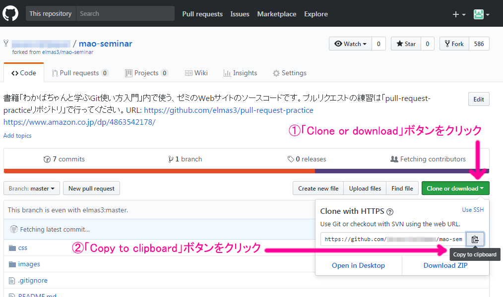Image resolution: width=503 pixels, height=297 pixels.
Task: Switch to Use SSH
Action: pyautogui.click(x=473, y=209)
